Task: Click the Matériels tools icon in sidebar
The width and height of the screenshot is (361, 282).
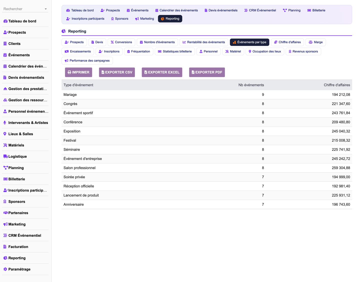Action: coord(5,145)
